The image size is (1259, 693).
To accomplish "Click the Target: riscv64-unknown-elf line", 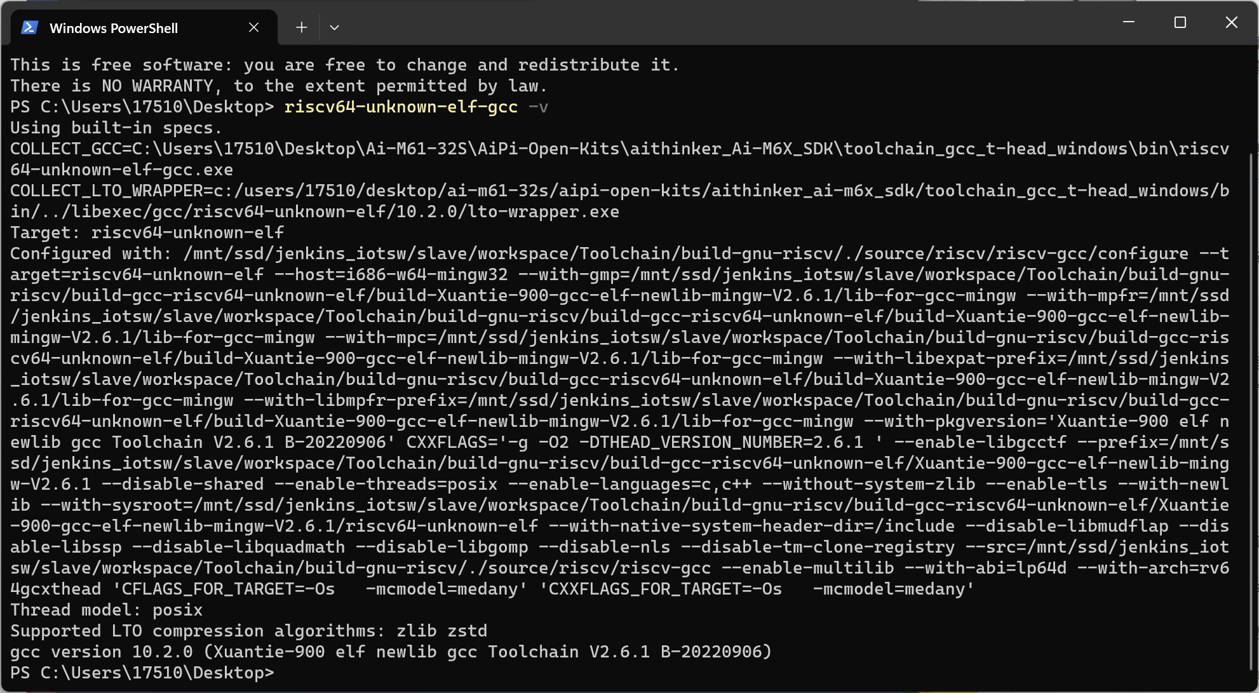I will pos(147,232).
